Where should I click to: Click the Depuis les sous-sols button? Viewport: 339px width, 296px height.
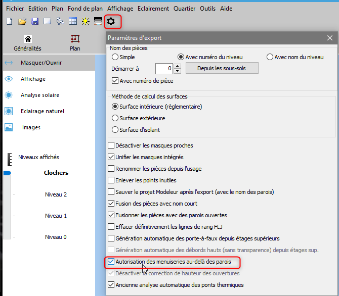[x=222, y=68]
